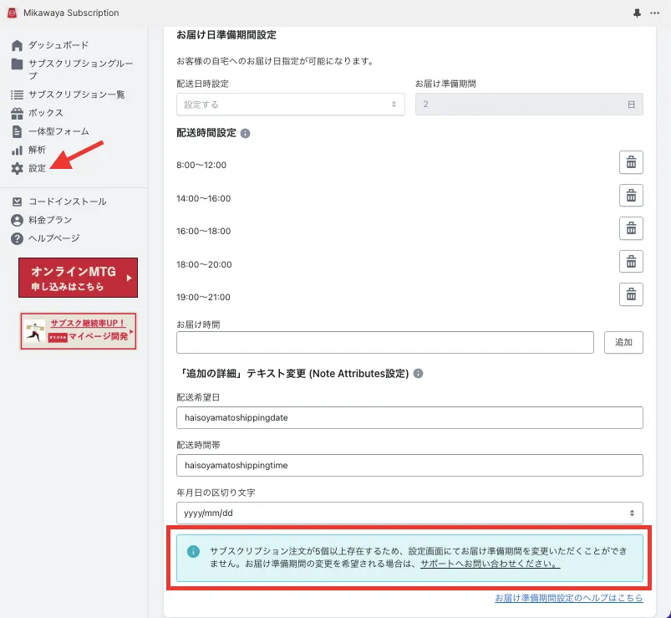671x618 pixels.
Task: Click the 19:00〜21:00 time slot text
Action: (203, 297)
